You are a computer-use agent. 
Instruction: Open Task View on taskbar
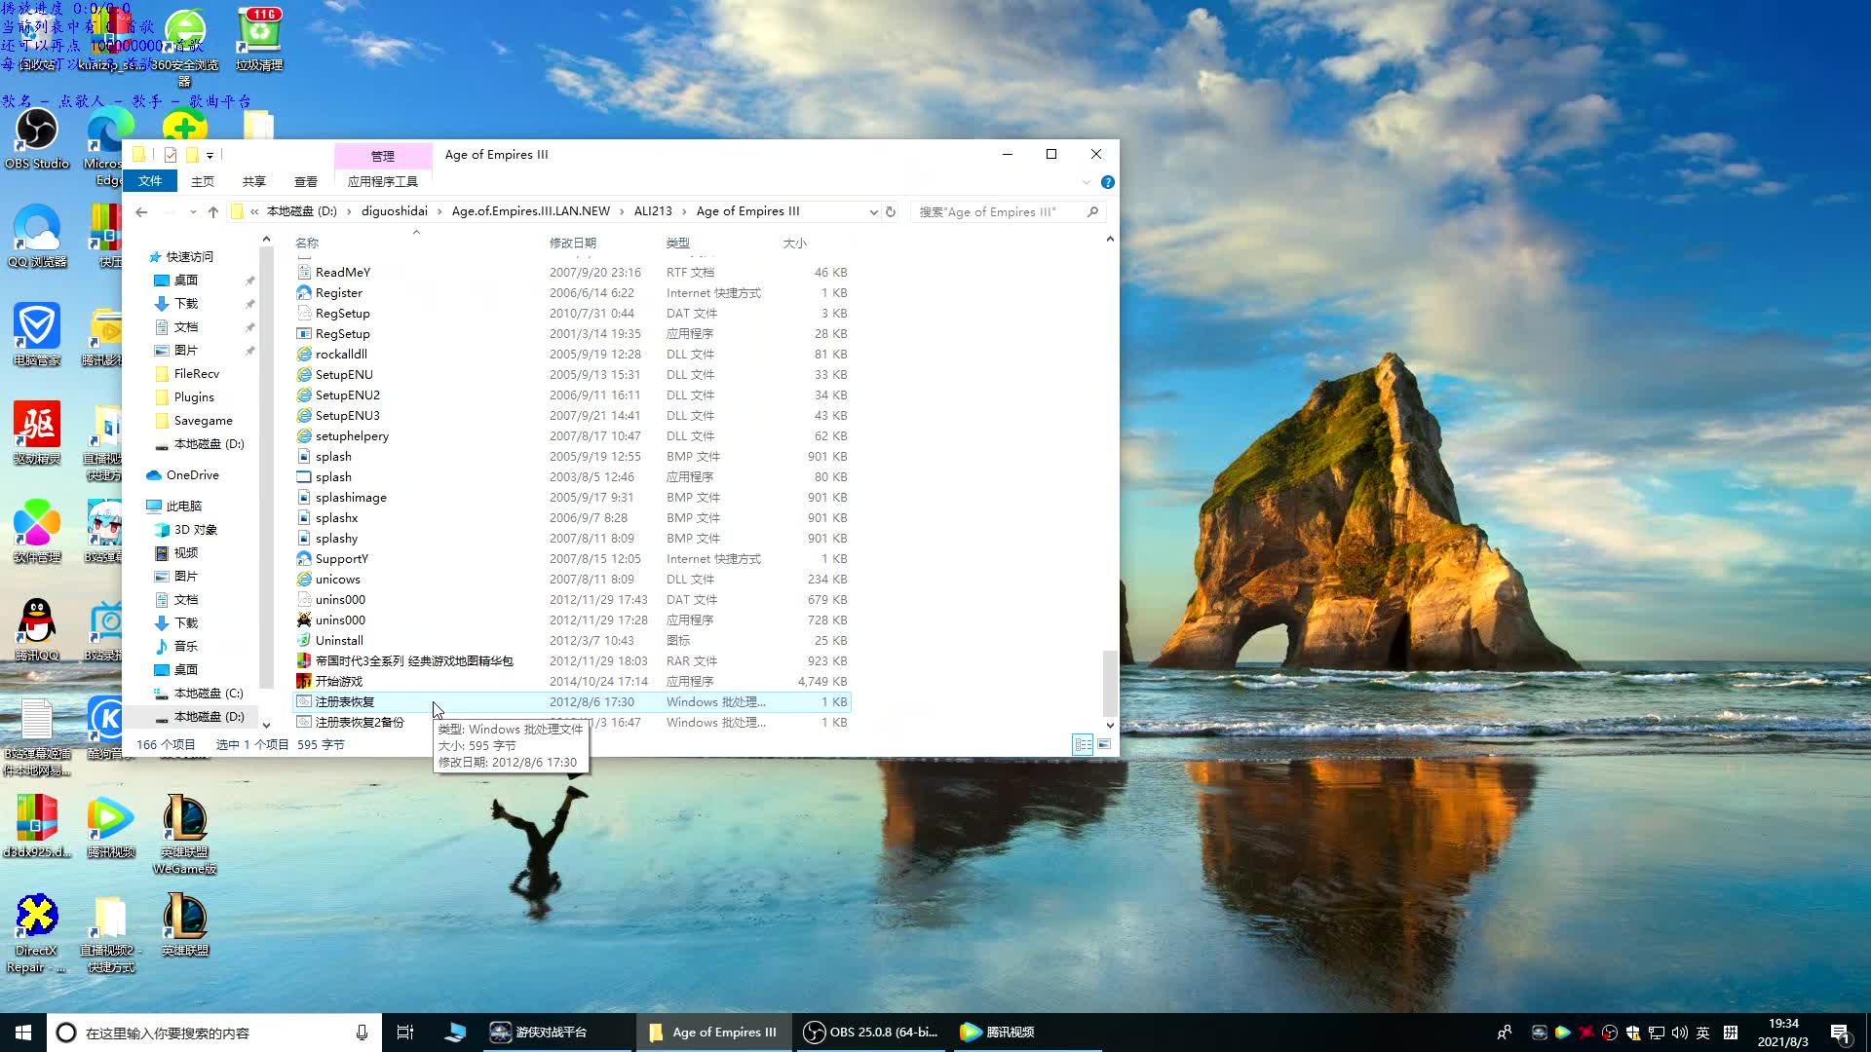(x=405, y=1033)
